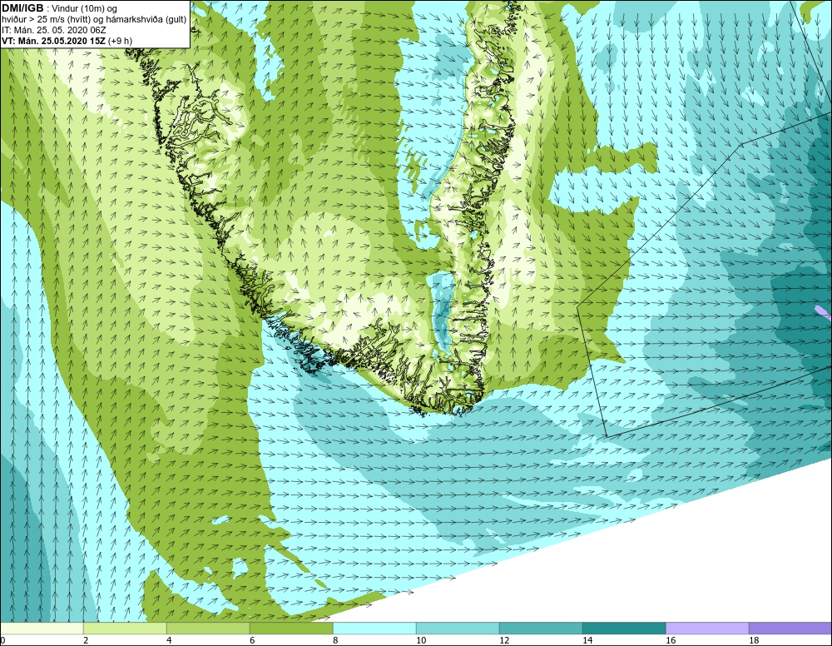Screen dimensions: 832x646
Task: Click the 12–14 m/s teal legend swatch
Action: click(541, 629)
